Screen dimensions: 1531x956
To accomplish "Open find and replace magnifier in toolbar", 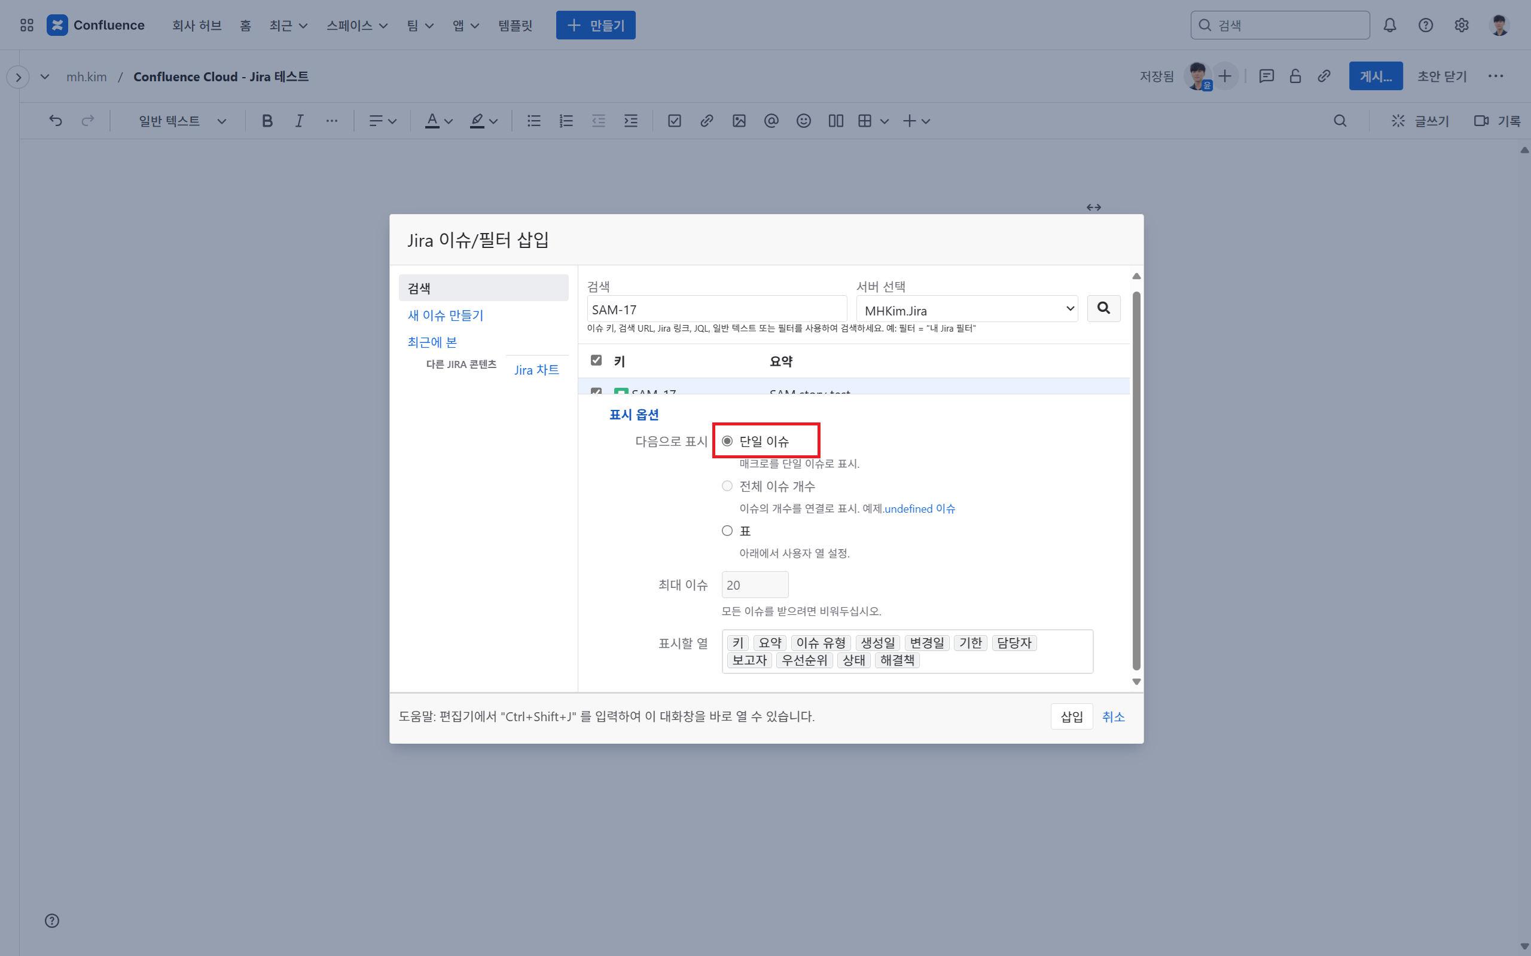I will [x=1340, y=121].
